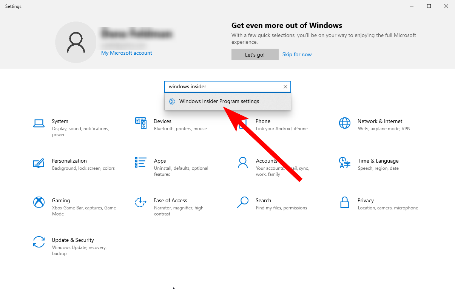Viewport: 455px width, 289px height.
Task: Click 'Background, lock screen, colors' description
Action: pos(83,168)
